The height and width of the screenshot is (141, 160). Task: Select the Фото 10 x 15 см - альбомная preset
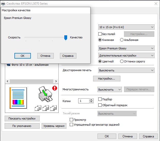pyautogui.click(x=30, y=65)
